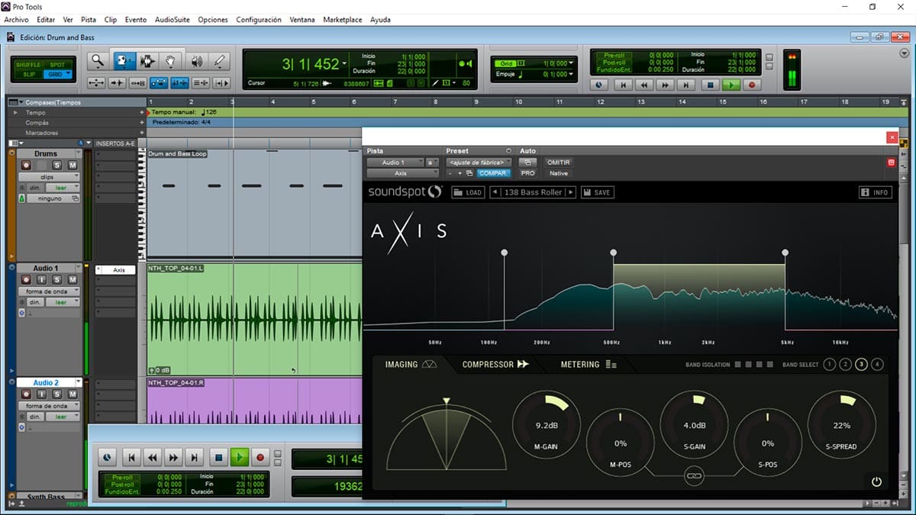This screenshot has width=916, height=515.
Task: Open the Axis insert selector dropdown
Action: [403, 173]
